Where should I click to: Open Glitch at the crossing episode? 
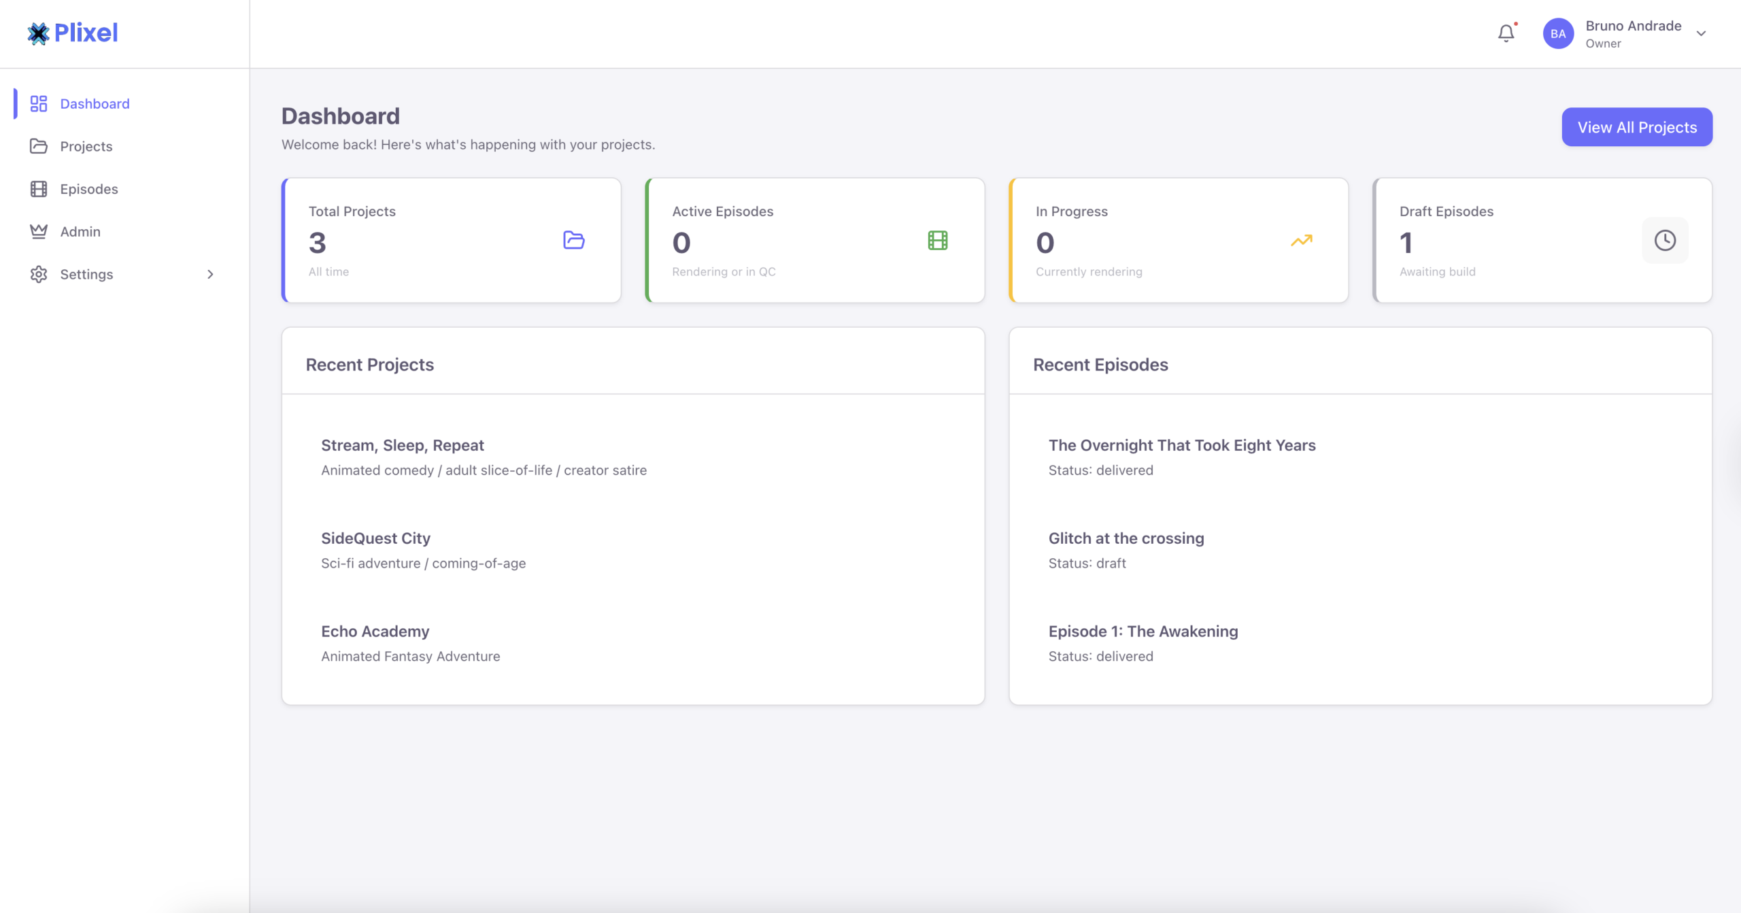[1126, 538]
